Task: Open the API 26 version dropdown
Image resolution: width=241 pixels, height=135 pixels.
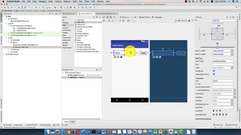Action: [x=135, y=17]
